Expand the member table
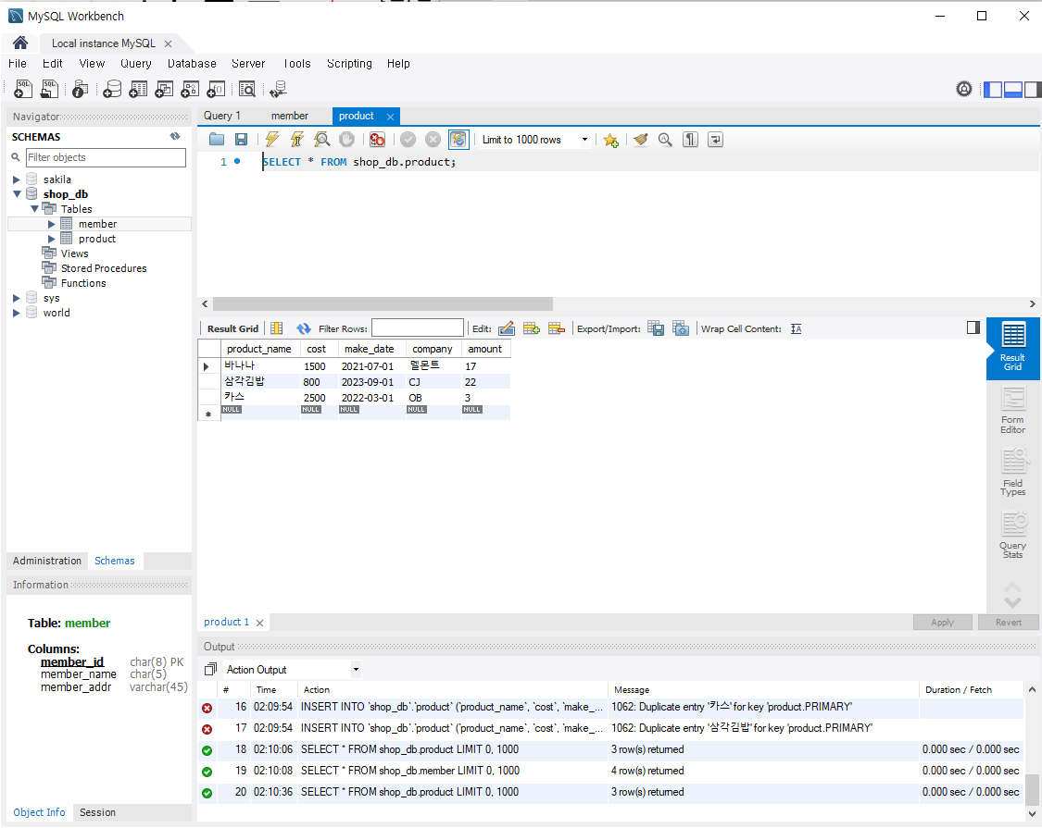1042x828 pixels. pyautogui.click(x=51, y=224)
